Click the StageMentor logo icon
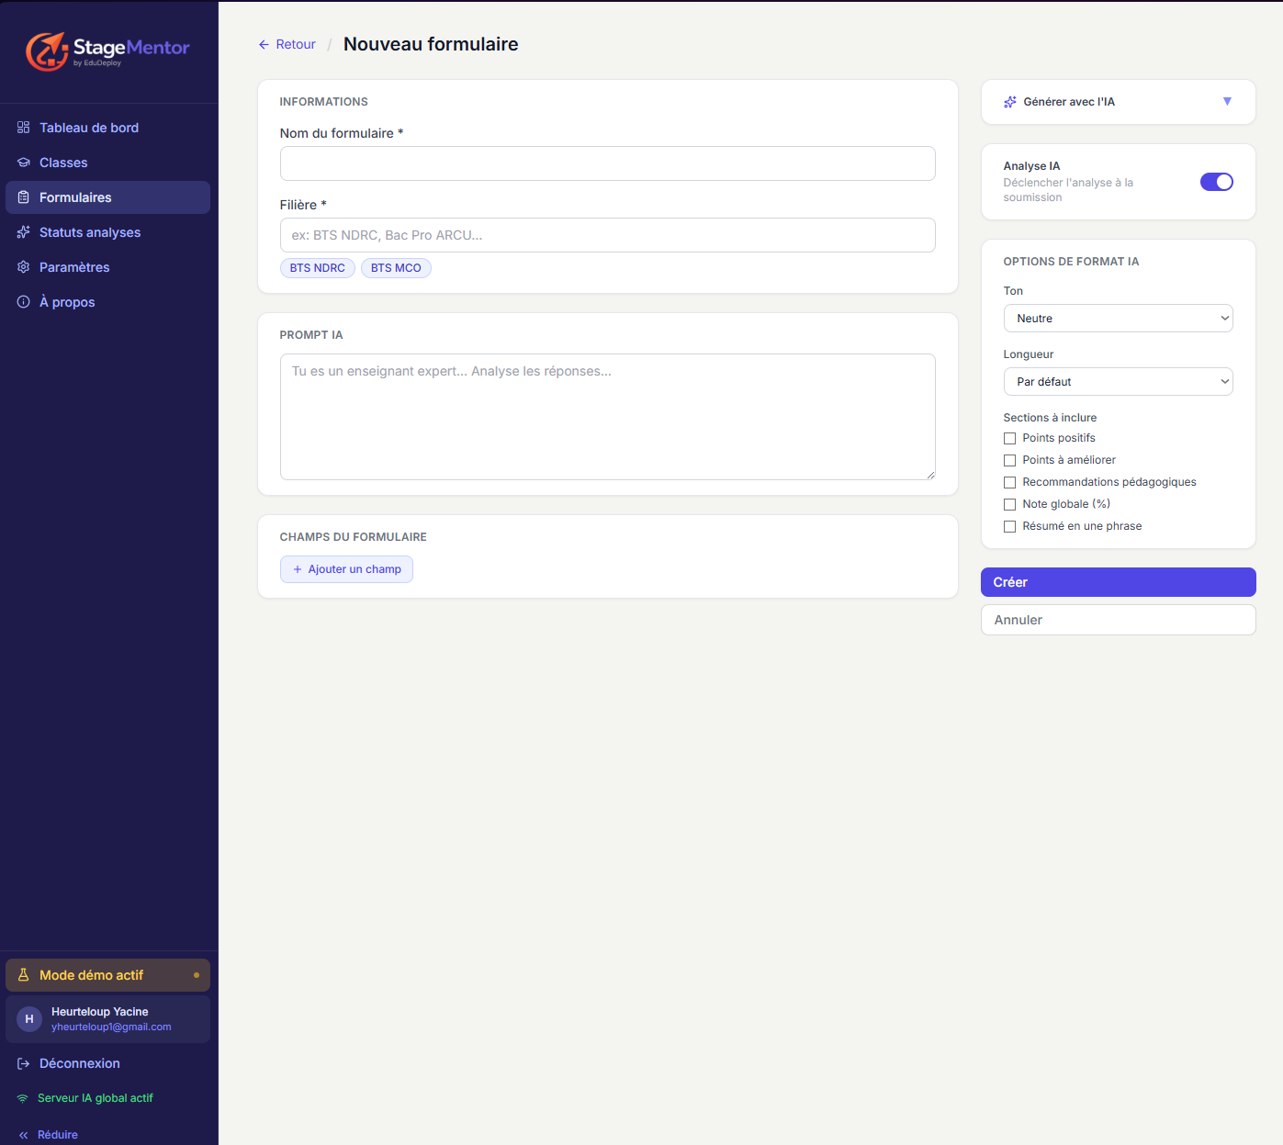 point(47,51)
